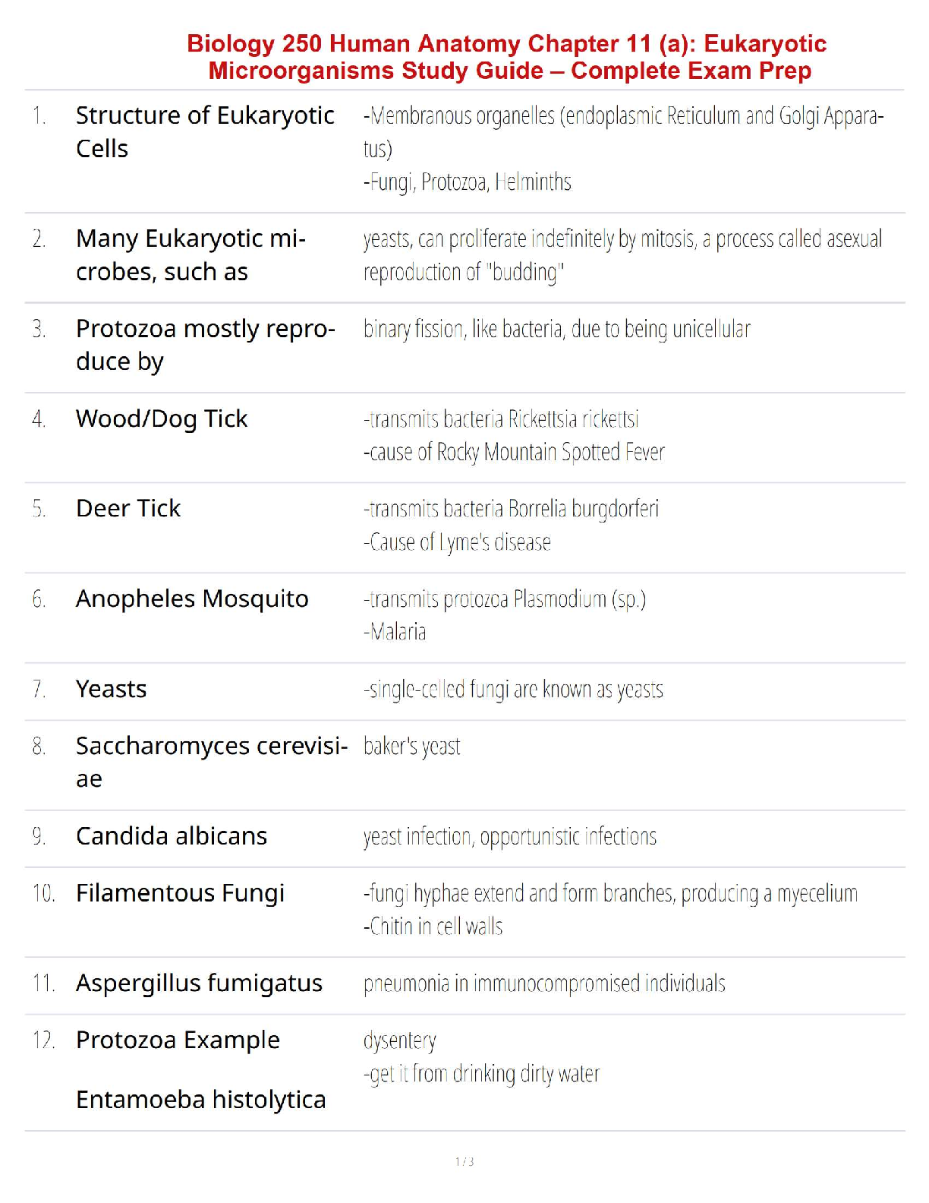Click the Rocky Mountain Spotted Fever line

[x=514, y=453]
